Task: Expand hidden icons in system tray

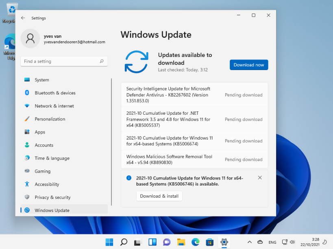Action: pos(249,242)
